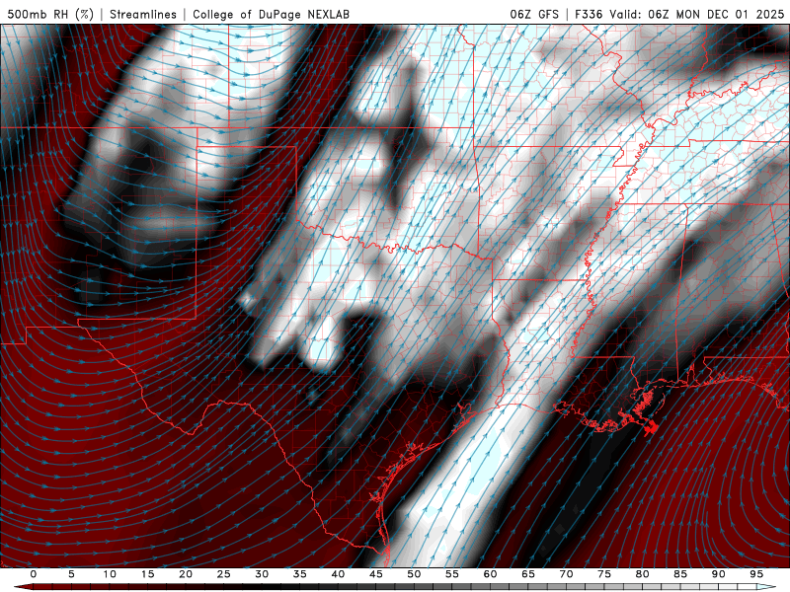Click the '60' value on the color scale
This screenshot has height=592, width=790.
tap(490, 574)
